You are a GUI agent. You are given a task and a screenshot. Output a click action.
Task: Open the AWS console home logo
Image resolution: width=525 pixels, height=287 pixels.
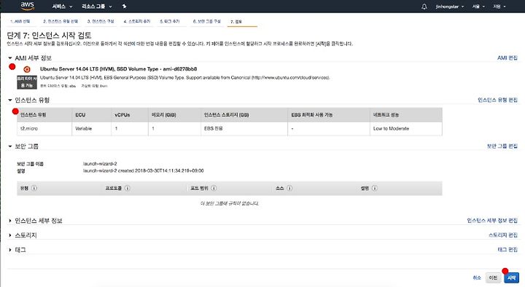tap(27, 6)
